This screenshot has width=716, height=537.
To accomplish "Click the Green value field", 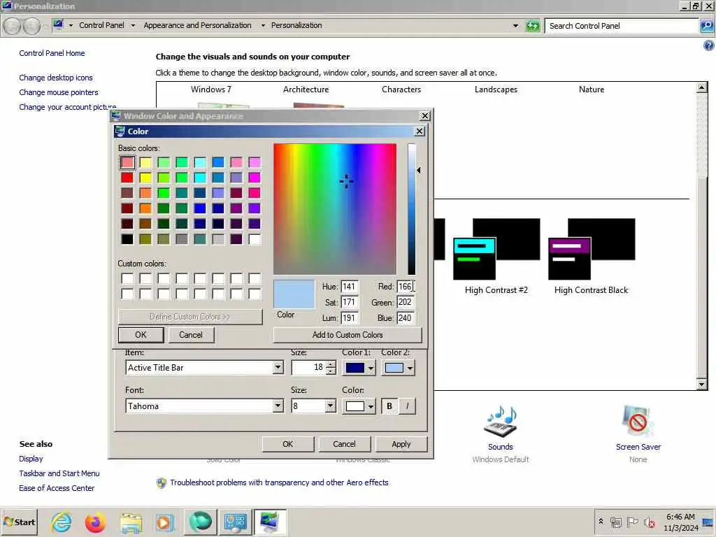I will 405,302.
